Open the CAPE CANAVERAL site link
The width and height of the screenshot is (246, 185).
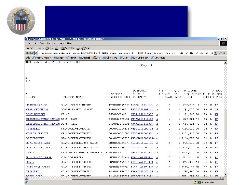pos(37,110)
